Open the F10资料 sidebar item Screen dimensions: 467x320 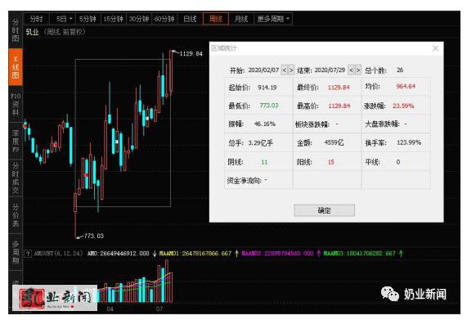(x=16, y=104)
